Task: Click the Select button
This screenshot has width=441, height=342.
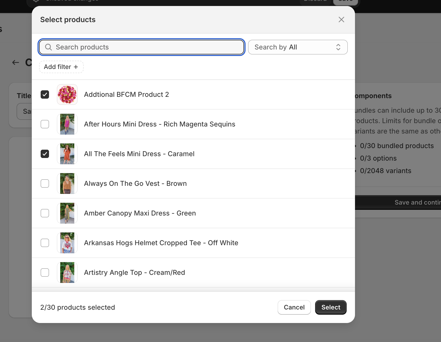Action: 331,307
